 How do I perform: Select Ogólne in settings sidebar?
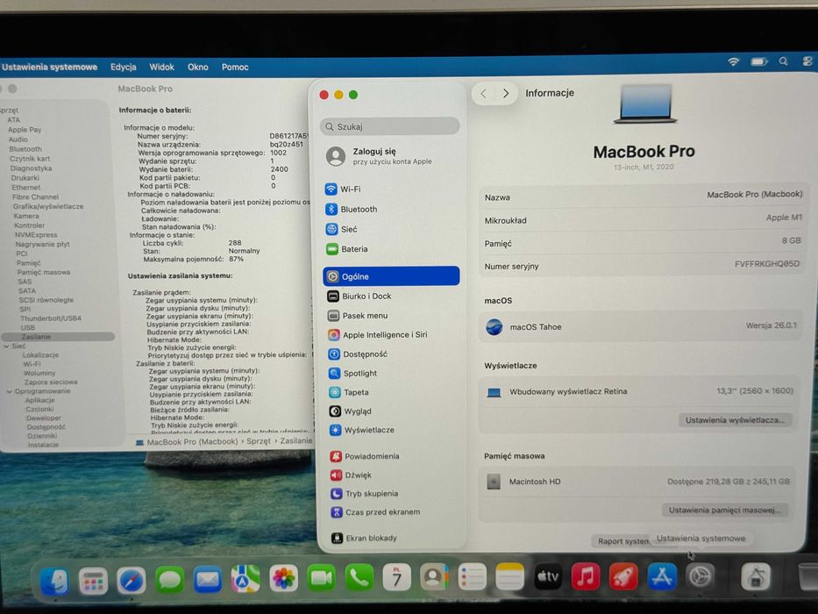[x=391, y=276]
